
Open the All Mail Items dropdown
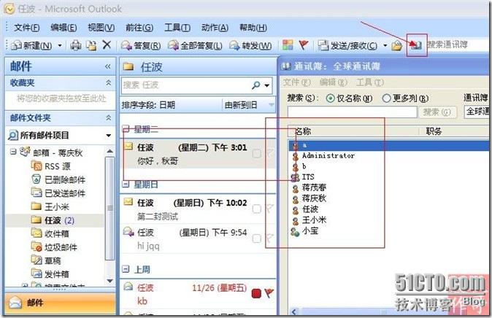click(x=108, y=136)
